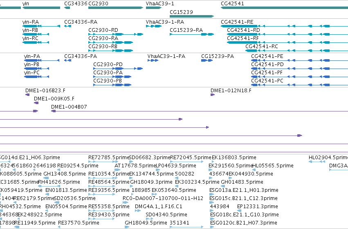Click the CG42541-RC transcript label

click(x=262, y=47)
